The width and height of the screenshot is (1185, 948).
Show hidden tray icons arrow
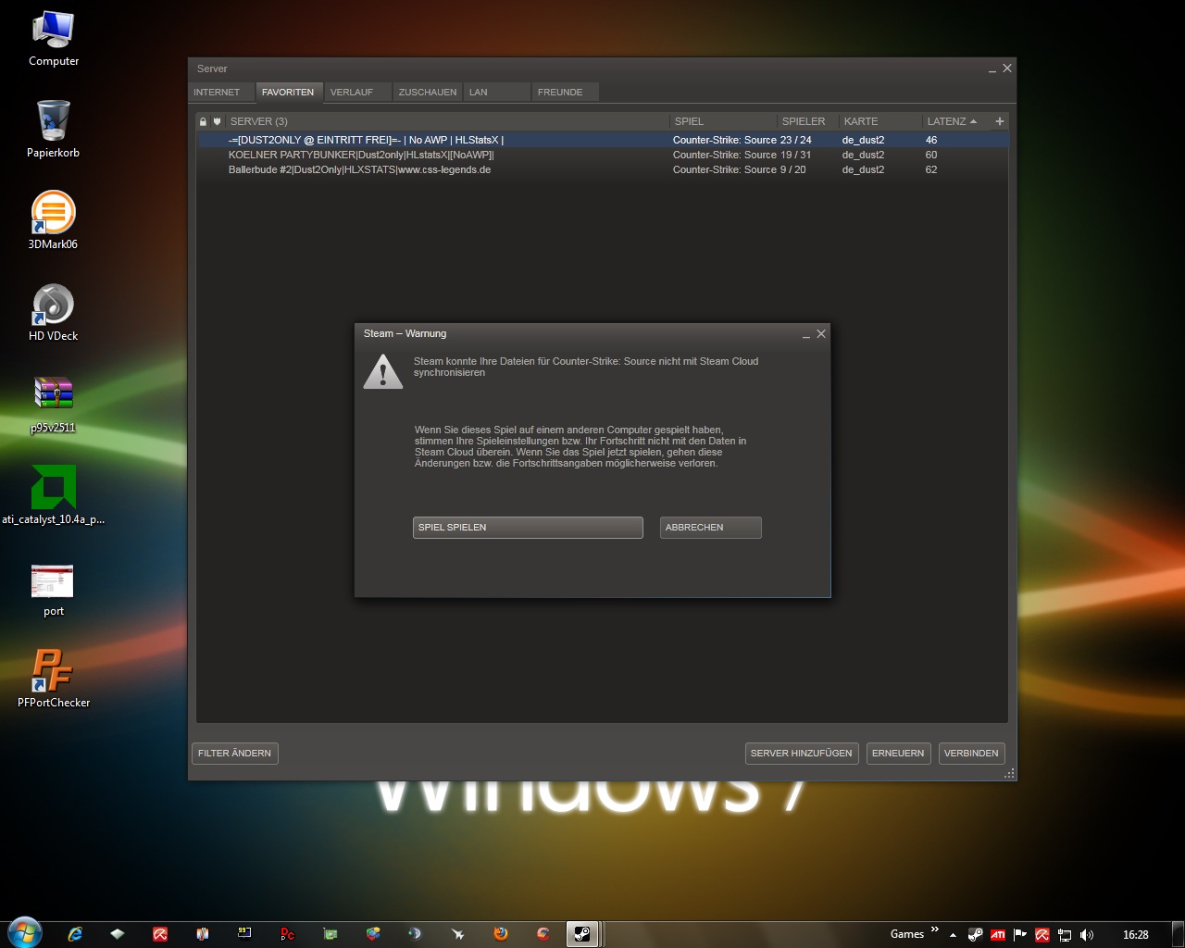point(953,935)
